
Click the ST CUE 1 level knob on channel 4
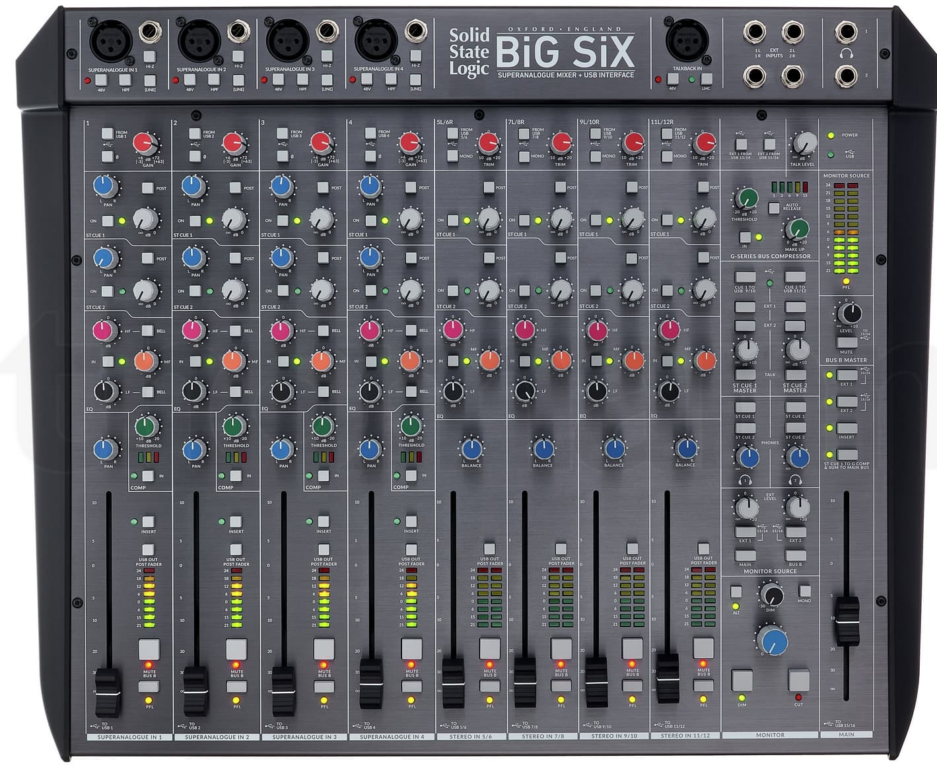409,219
